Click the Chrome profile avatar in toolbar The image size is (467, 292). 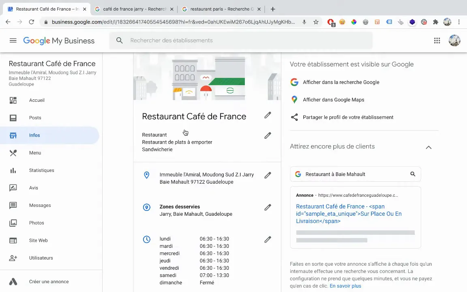447,22
